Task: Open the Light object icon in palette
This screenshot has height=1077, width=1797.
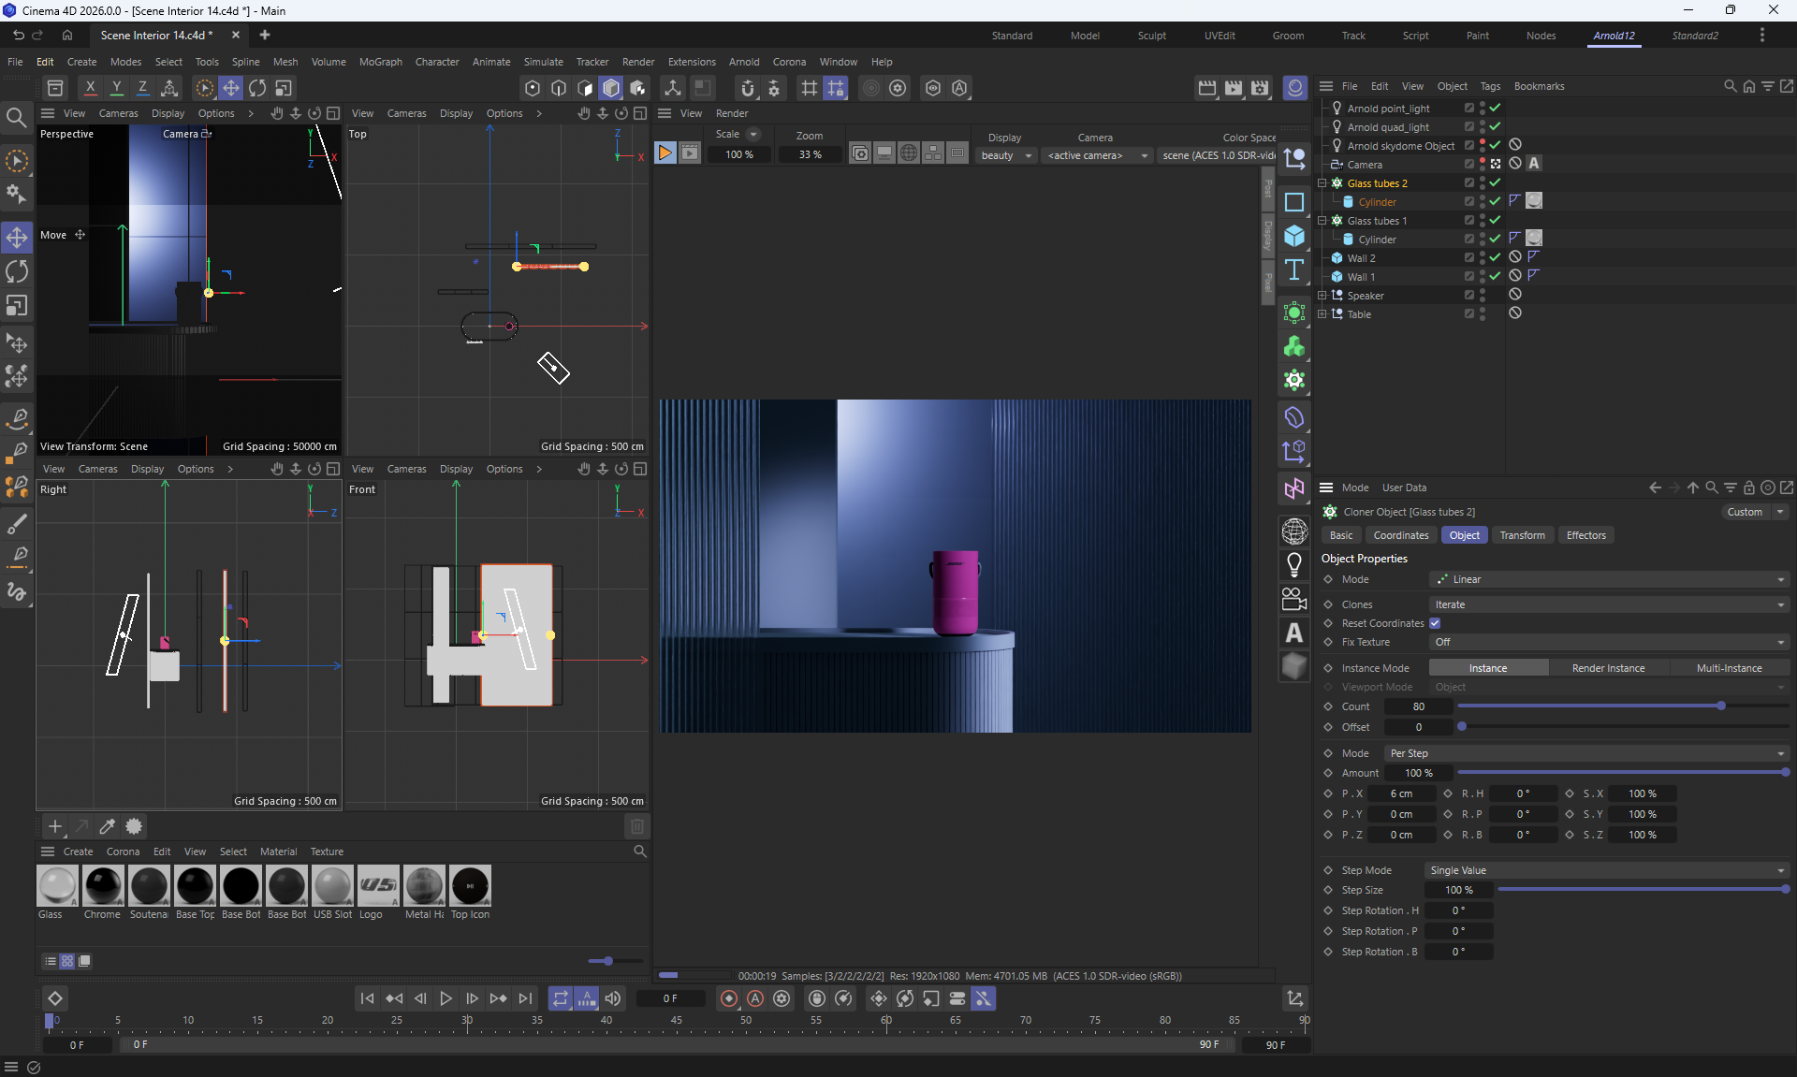Action: [x=1294, y=564]
